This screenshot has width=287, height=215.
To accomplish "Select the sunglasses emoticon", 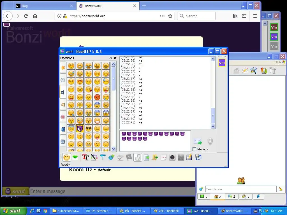I will pos(88,128).
